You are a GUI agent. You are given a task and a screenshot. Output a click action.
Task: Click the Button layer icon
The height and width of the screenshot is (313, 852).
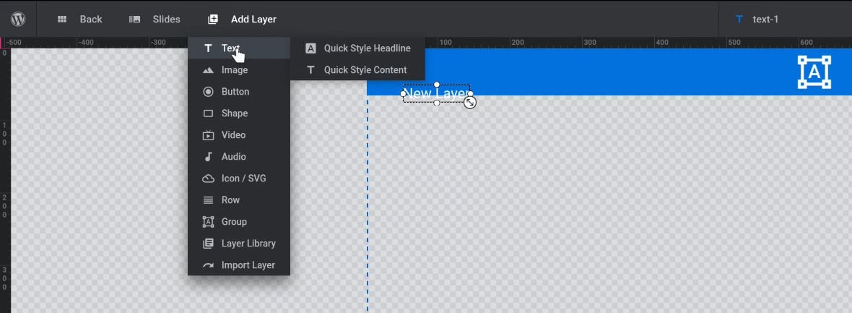pos(208,92)
